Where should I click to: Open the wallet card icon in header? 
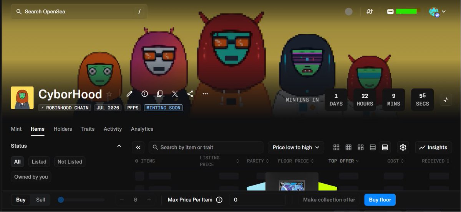pyautogui.click(x=390, y=12)
